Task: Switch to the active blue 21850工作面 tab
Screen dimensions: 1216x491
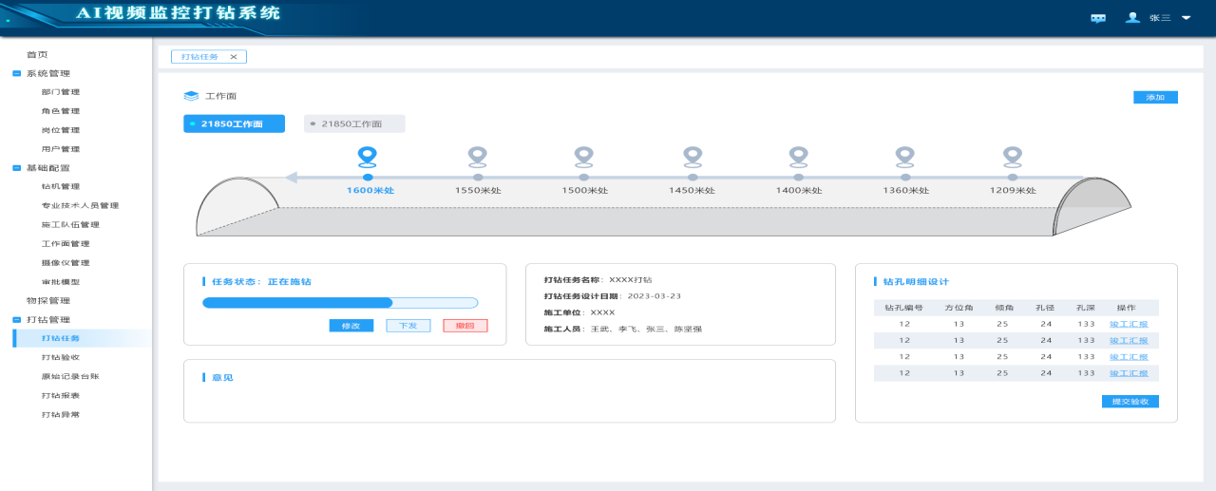Action: click(234, 124)
